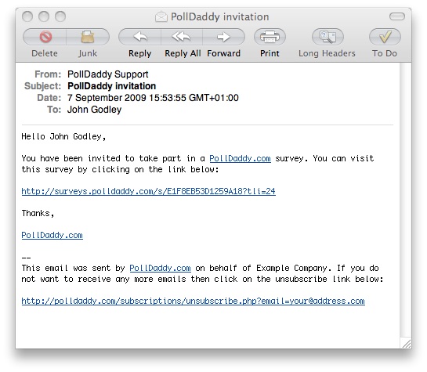427x372 pixels.
Task: Click recipient name John Godley
Action: click(x=94, y=110)
